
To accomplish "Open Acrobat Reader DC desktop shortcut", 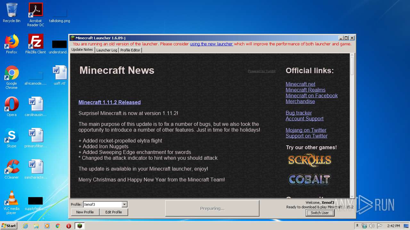I will pyautogui.click(x=36, y=14).
